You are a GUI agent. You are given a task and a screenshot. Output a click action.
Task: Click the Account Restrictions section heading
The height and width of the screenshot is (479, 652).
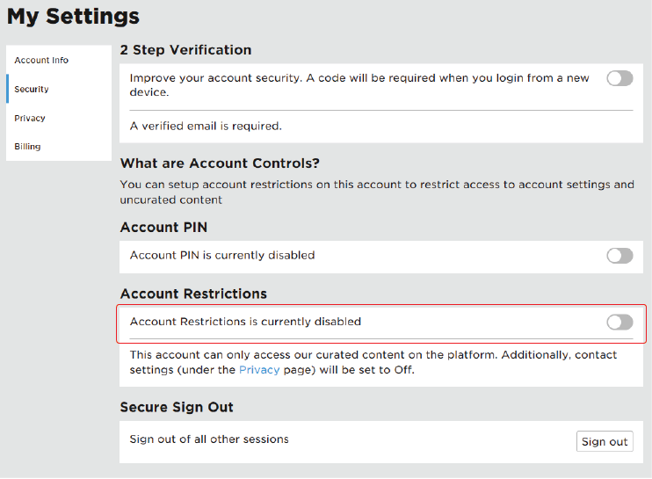pos(193,294)
